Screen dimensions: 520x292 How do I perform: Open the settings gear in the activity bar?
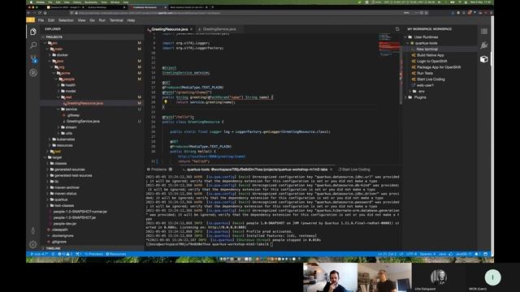coord(33,244)
